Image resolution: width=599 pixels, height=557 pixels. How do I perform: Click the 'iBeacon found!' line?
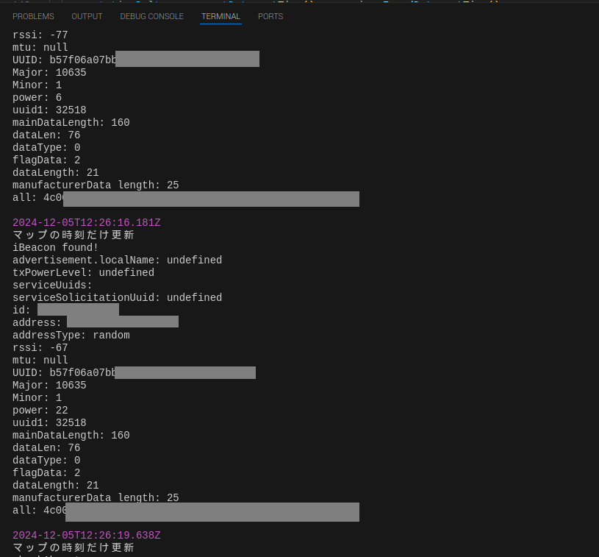tap(55, 247)
